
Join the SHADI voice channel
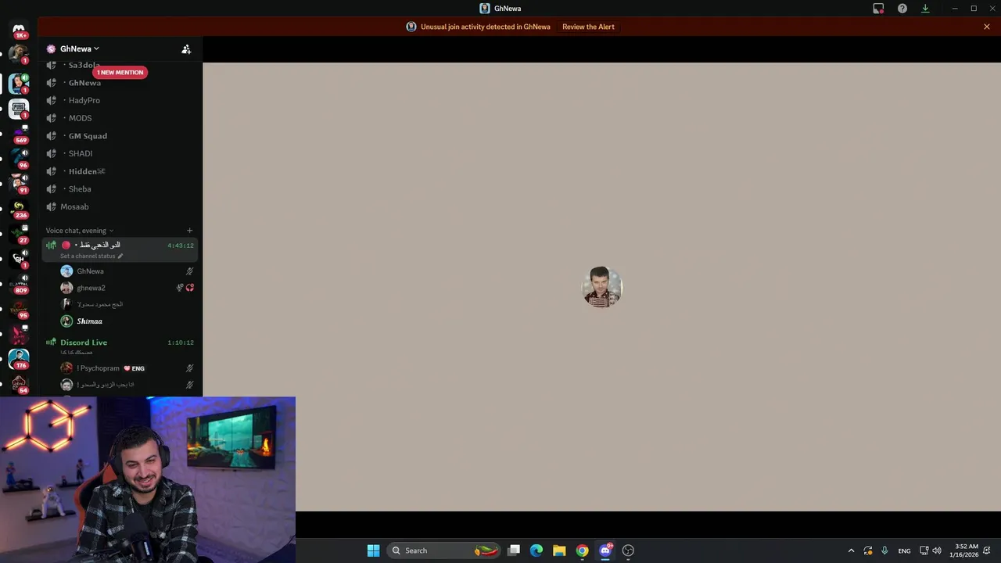click(121, 153)
